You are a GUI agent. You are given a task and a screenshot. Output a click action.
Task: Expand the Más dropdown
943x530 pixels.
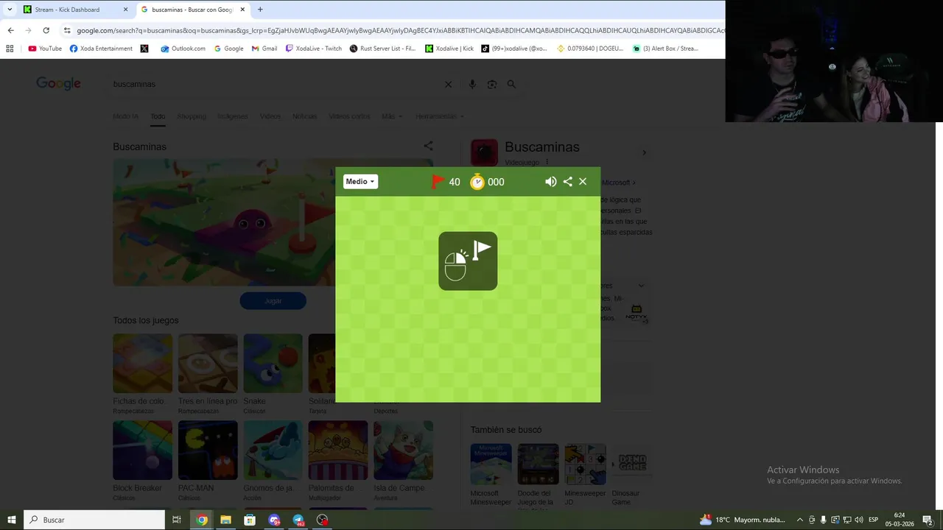coord(392,116)
